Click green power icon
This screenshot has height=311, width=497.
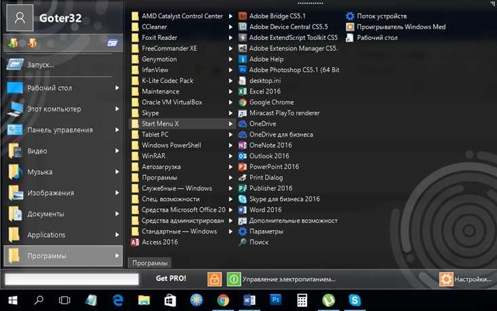(x=234, y=279)
